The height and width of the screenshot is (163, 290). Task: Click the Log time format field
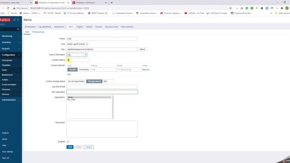102,86
